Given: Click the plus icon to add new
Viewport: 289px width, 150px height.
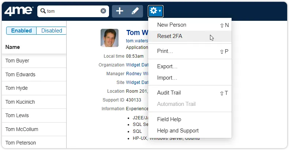Looking at the screenshot, I should point(120,11).
